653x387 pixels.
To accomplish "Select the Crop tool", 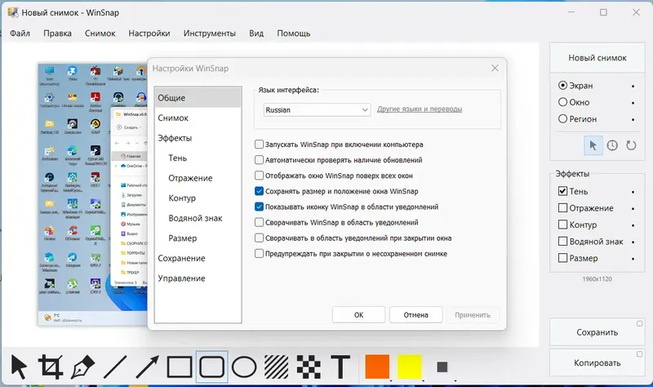I will pyautogui.click(x=51, y=367).
